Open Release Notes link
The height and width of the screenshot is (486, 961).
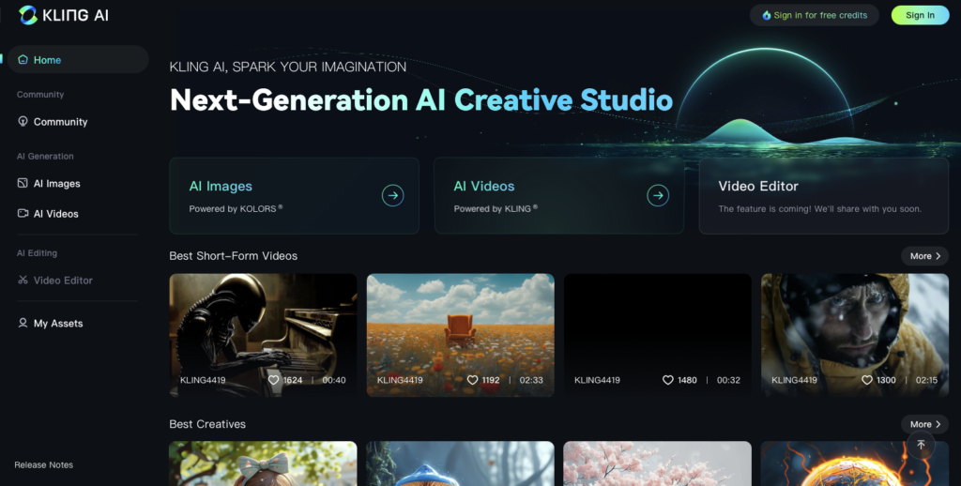pyautogui.click(x=43, y=464)
